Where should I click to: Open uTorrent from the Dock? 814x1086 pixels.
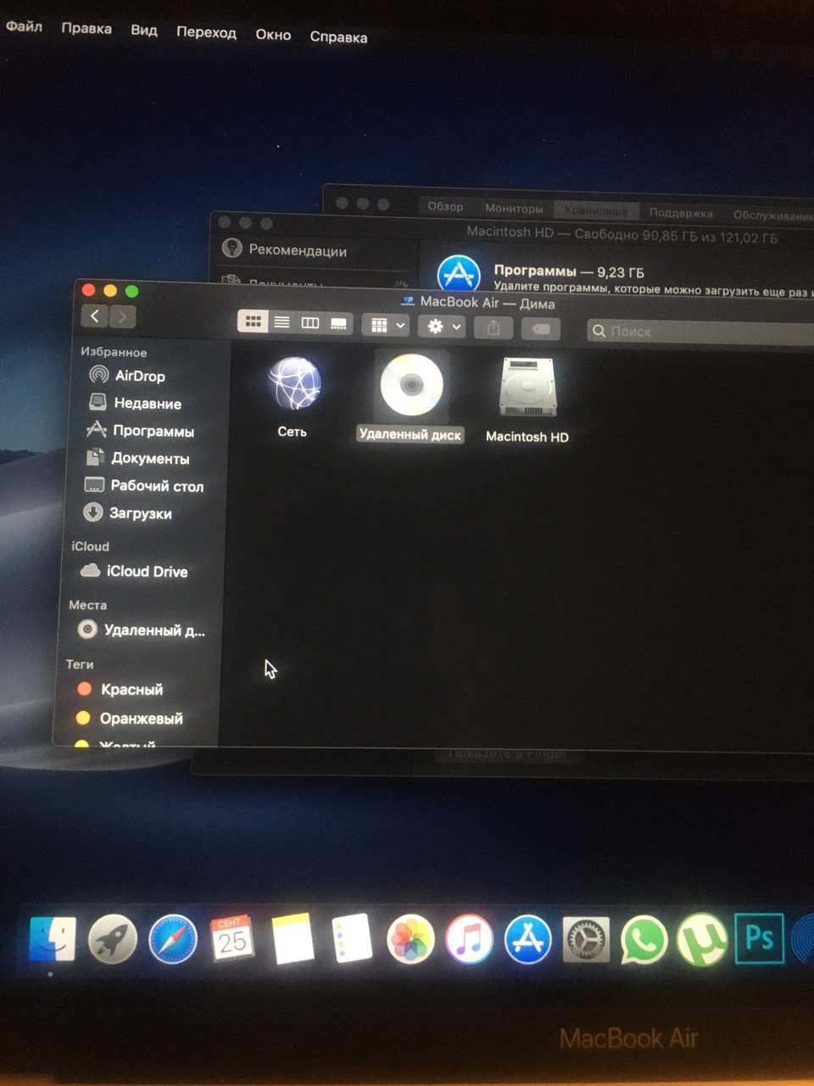coord(702,939)
